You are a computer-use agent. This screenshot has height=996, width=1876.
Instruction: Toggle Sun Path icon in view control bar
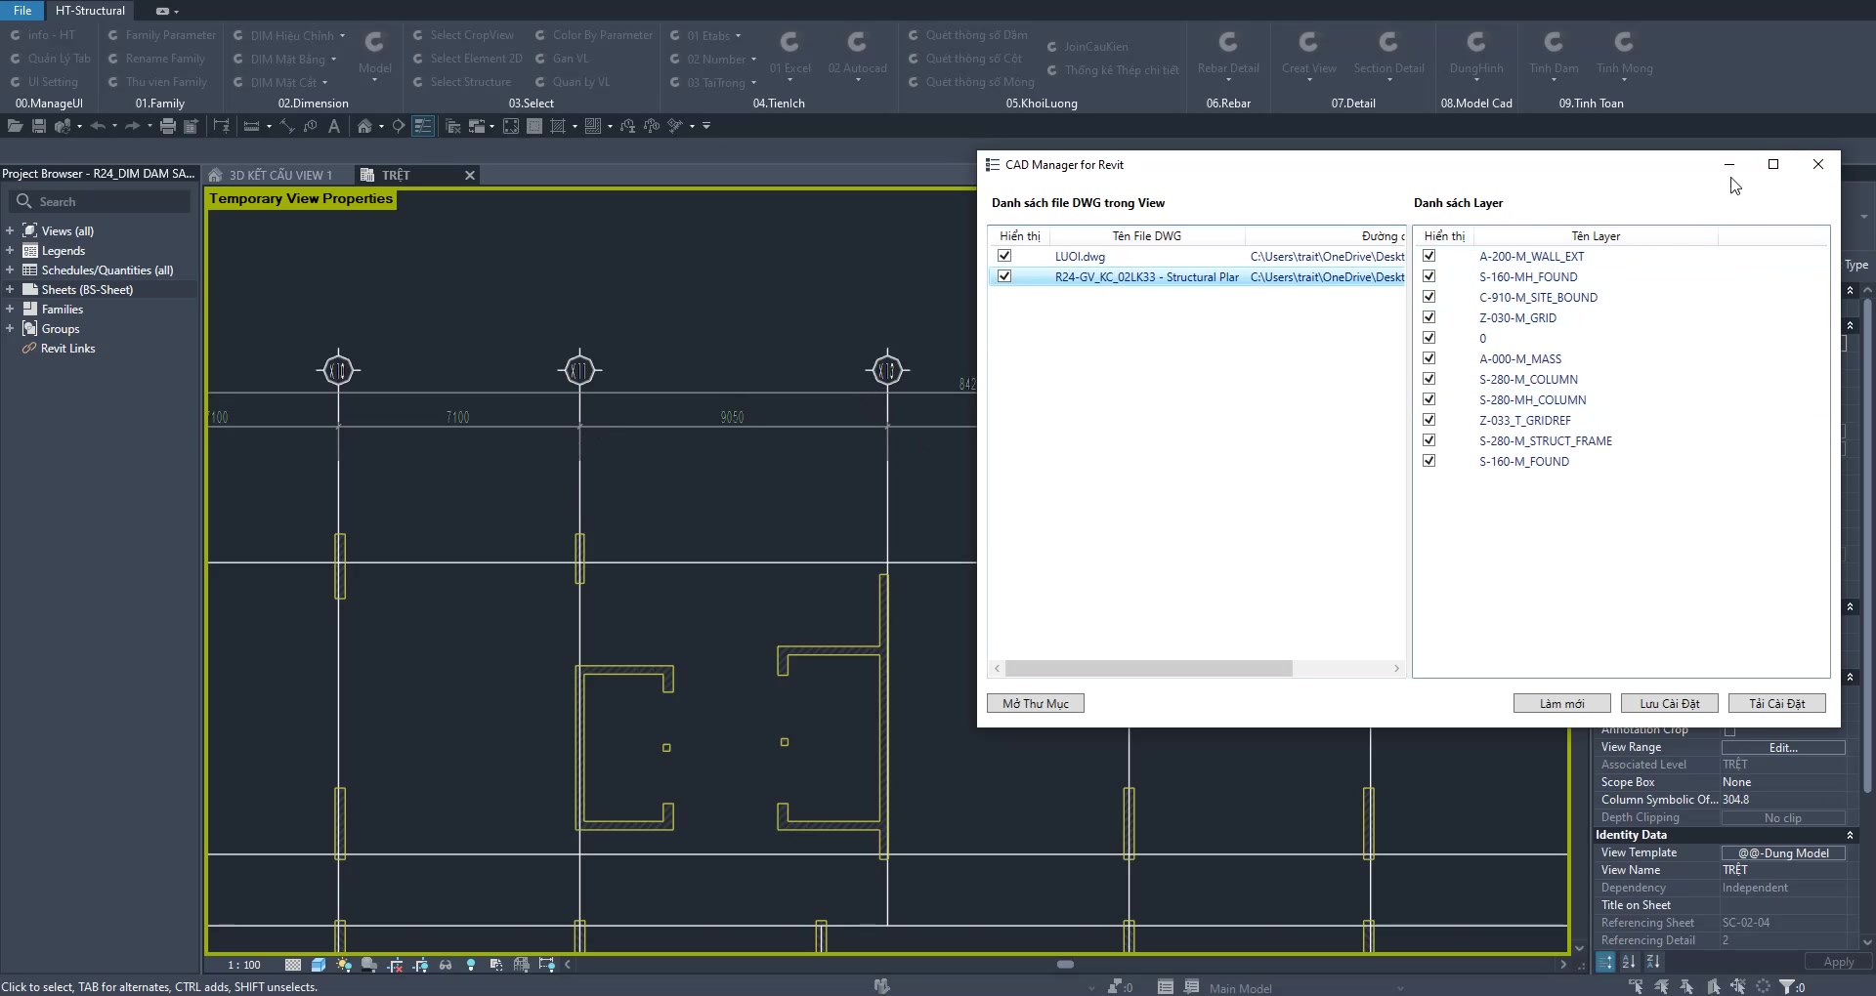[344, 965]
